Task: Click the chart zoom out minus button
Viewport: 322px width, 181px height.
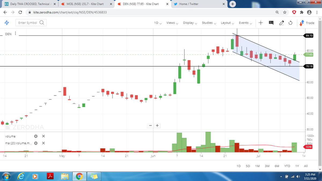Action: click(151, 125)
